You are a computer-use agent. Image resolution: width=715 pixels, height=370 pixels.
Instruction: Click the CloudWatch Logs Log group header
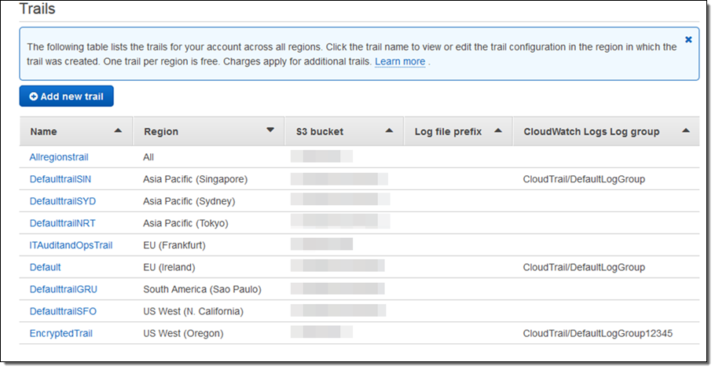(x=591, y=132)
